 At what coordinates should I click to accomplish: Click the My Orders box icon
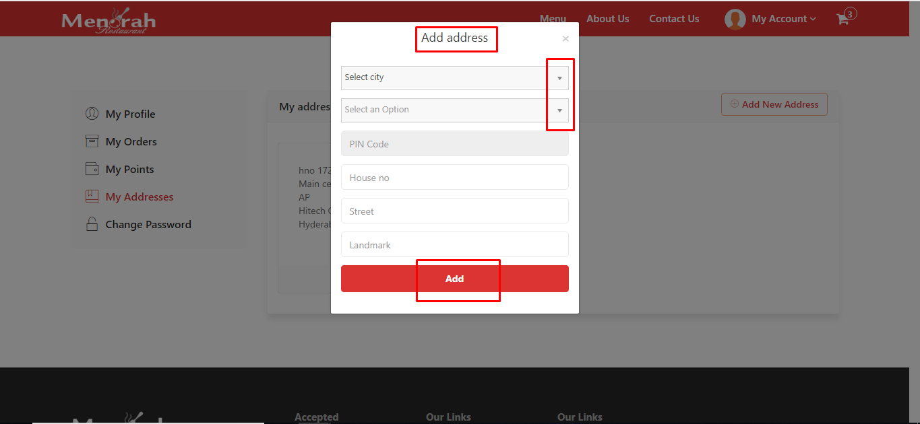(x=92, y=141)
